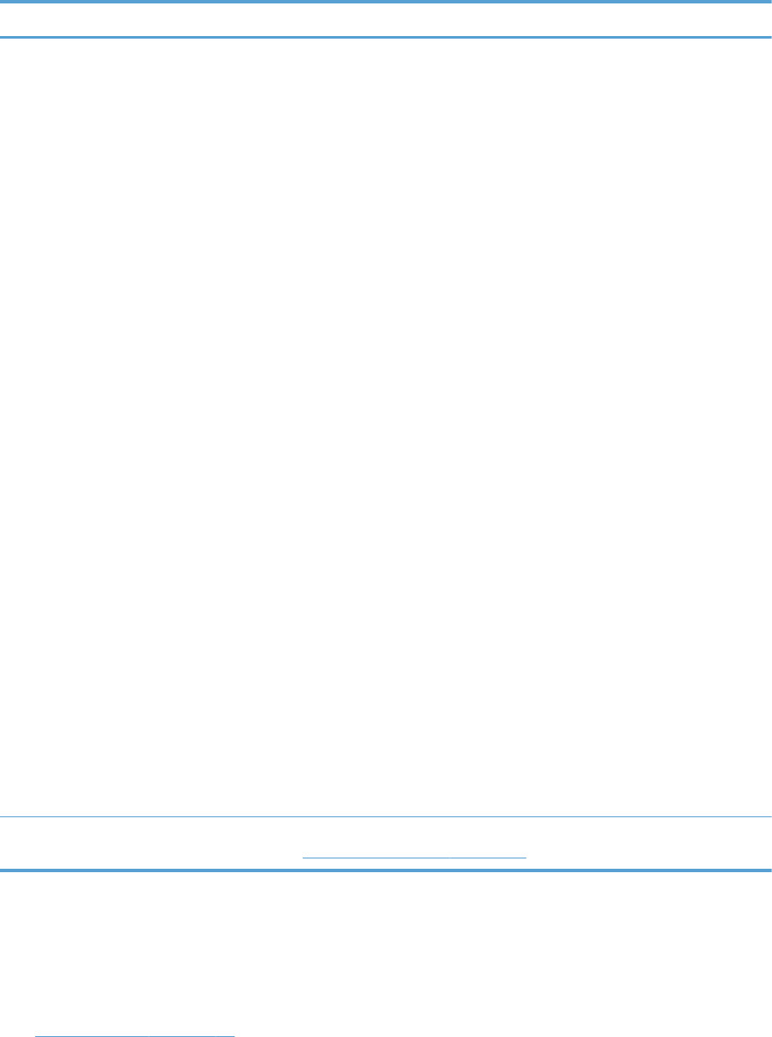This screenshot has width=772, height=1037.
Task: Click the right end of the gray separator line
Action: (x=769, y=816)
